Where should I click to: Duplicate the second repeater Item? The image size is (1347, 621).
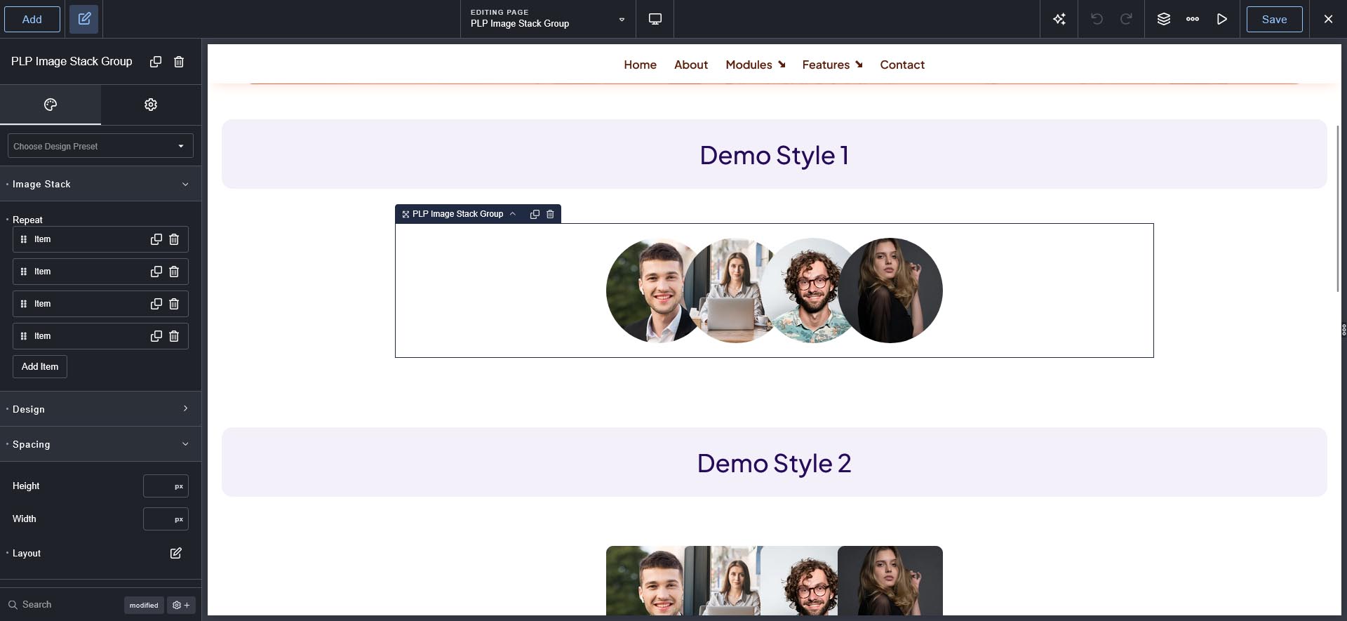(156, 272)
